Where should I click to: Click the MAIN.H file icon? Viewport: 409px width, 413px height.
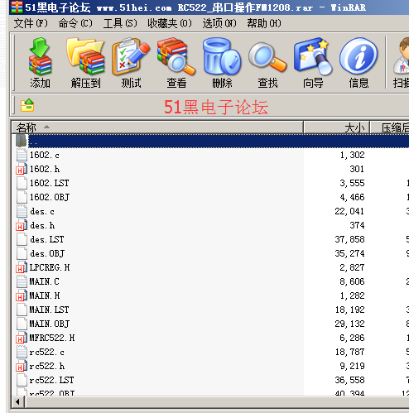pos(22,295)
